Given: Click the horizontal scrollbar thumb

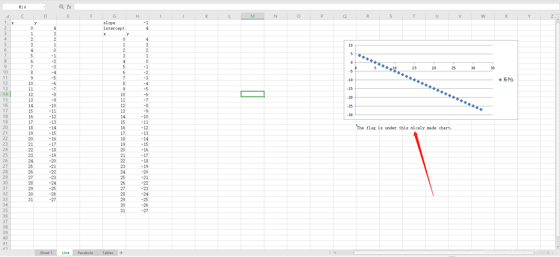Looking at the screenshot, I should coord(443,253).
